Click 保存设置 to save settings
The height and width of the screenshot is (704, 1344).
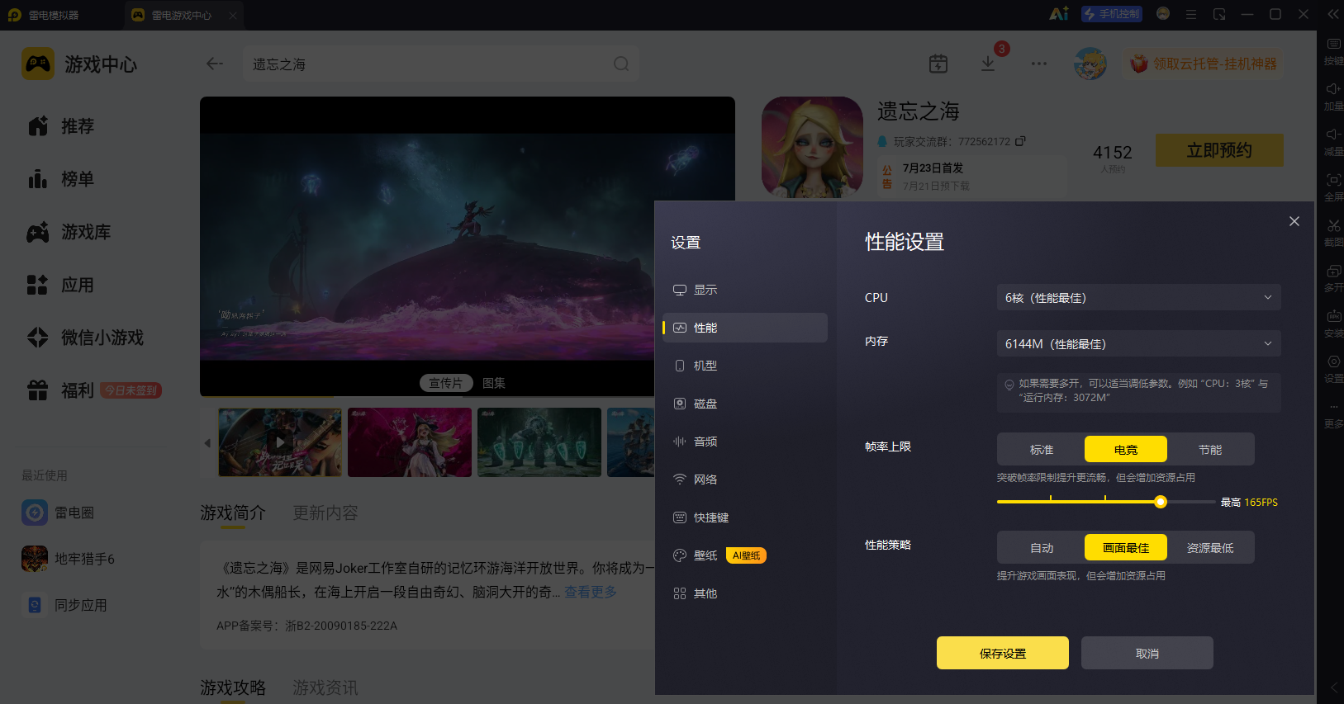(x=1003, y=653)
